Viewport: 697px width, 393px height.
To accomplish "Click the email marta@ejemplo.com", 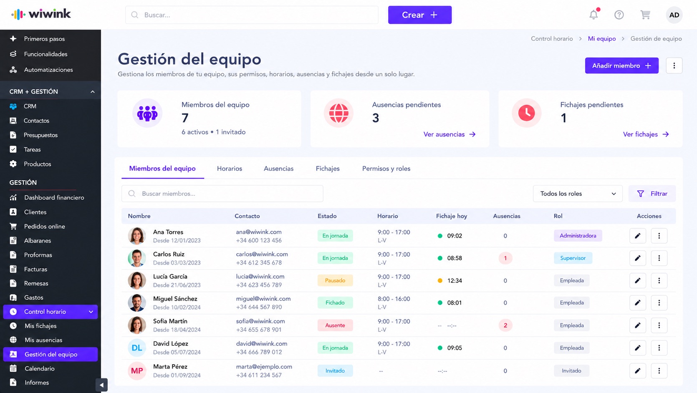I will 264,366.
